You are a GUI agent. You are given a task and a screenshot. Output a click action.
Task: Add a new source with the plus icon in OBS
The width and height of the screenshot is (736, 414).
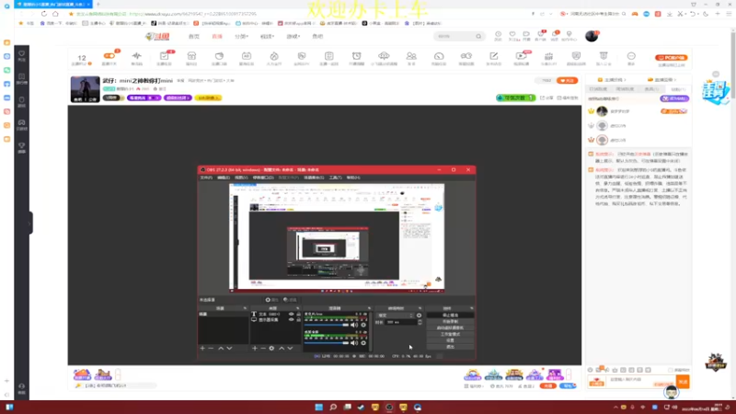[x=255, y=349]
